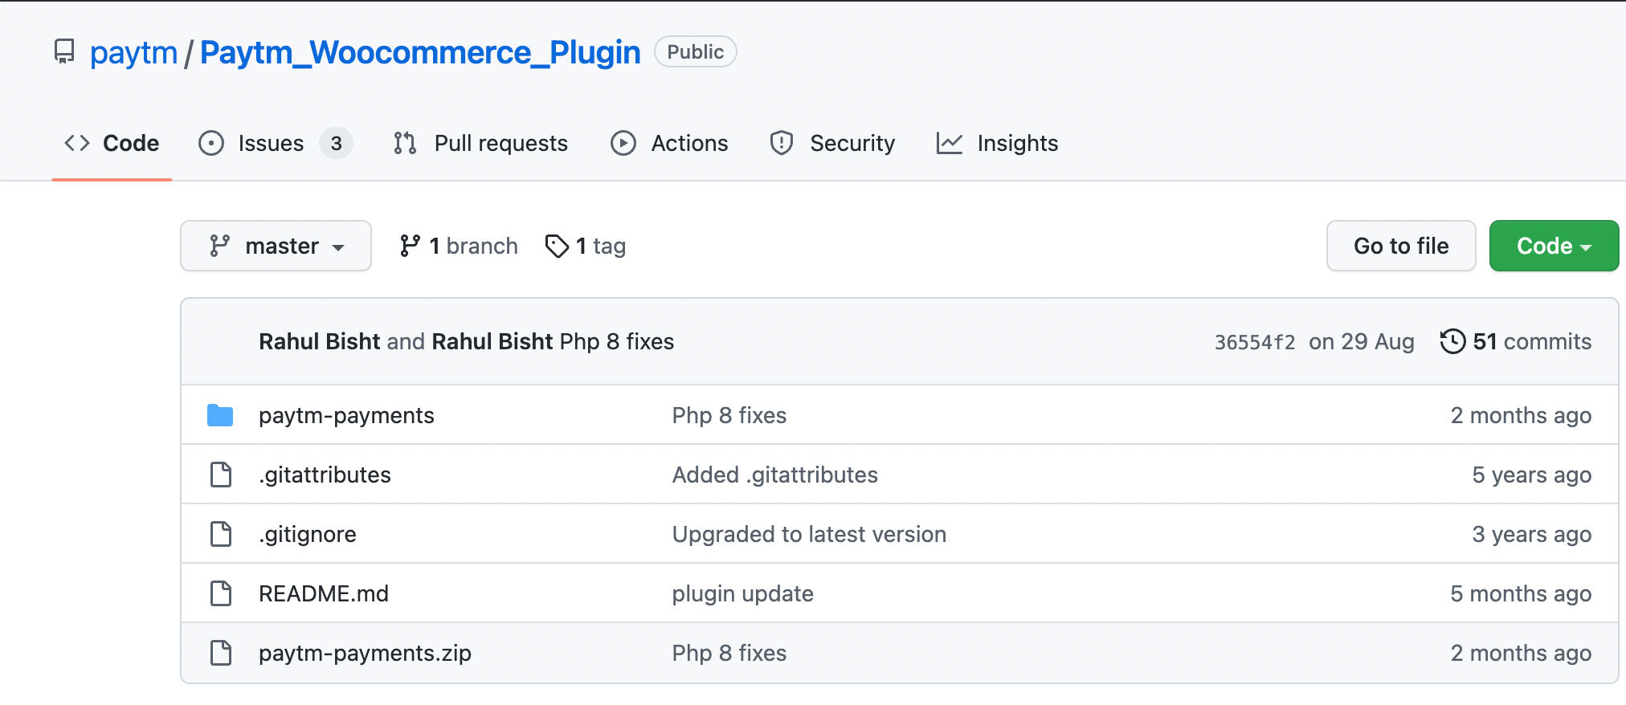Click the Code tab angle-brackets icon
Viewport: 1626px width, 705px height.
coord(77,143)
